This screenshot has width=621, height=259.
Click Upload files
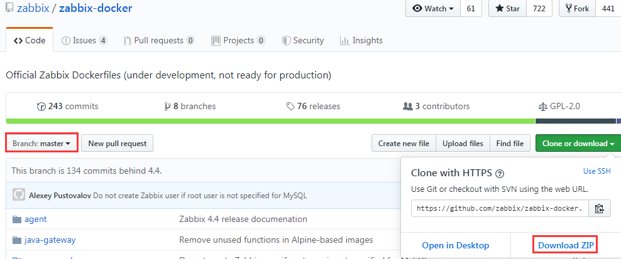click(x=463, y=144)
